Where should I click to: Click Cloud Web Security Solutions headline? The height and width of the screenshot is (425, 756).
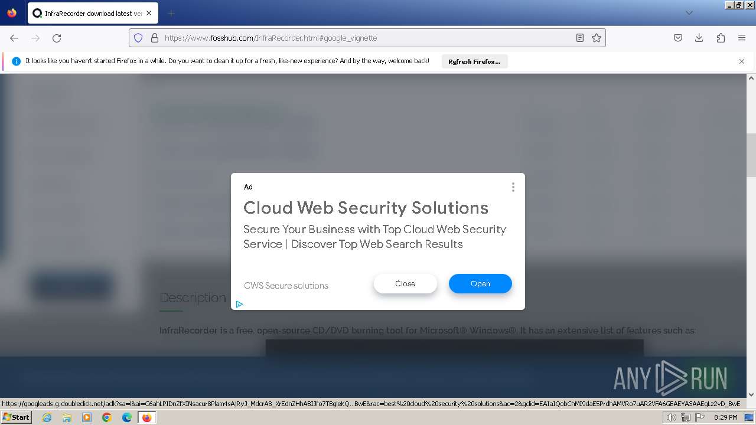pos(366,208)
